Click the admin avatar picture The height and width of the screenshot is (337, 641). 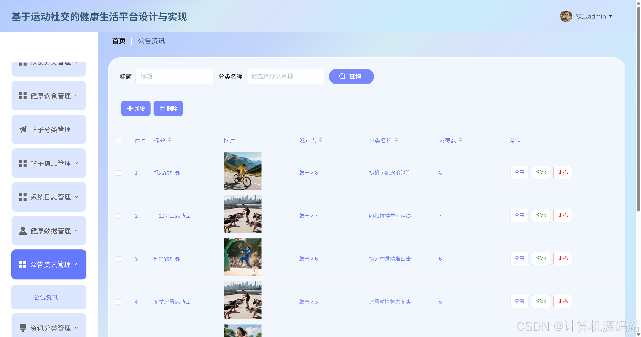(x=566, y=16)
